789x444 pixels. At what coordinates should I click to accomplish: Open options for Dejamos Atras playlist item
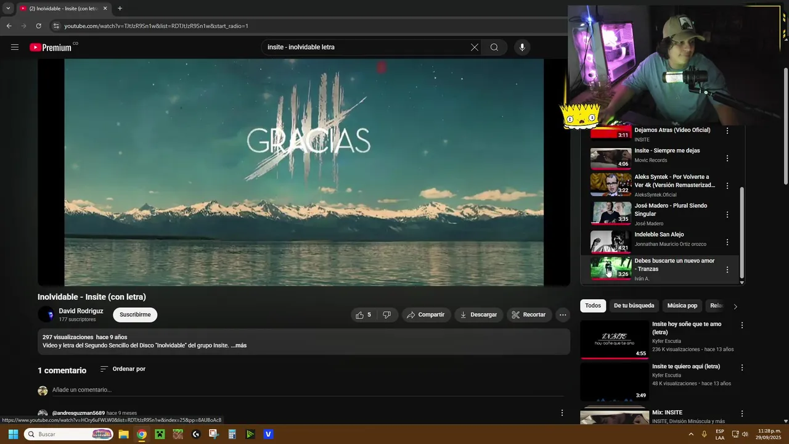point(727,131)
